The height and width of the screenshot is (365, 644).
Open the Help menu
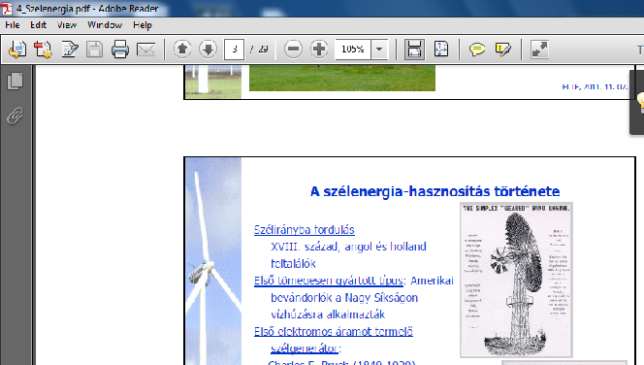click(143, 25)
